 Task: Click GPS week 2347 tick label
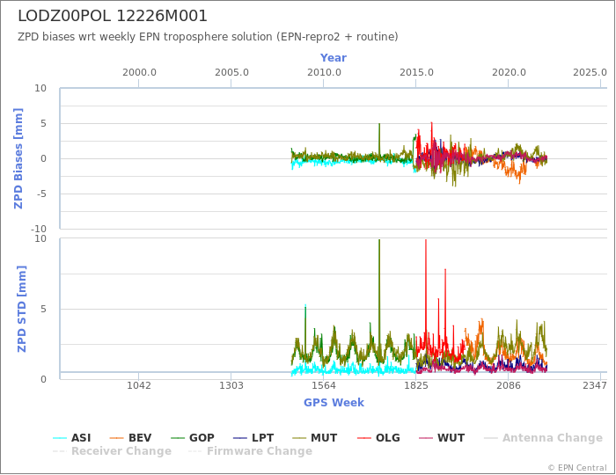(x=594, y=386)
